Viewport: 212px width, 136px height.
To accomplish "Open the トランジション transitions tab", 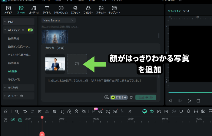I will (61, 10).
